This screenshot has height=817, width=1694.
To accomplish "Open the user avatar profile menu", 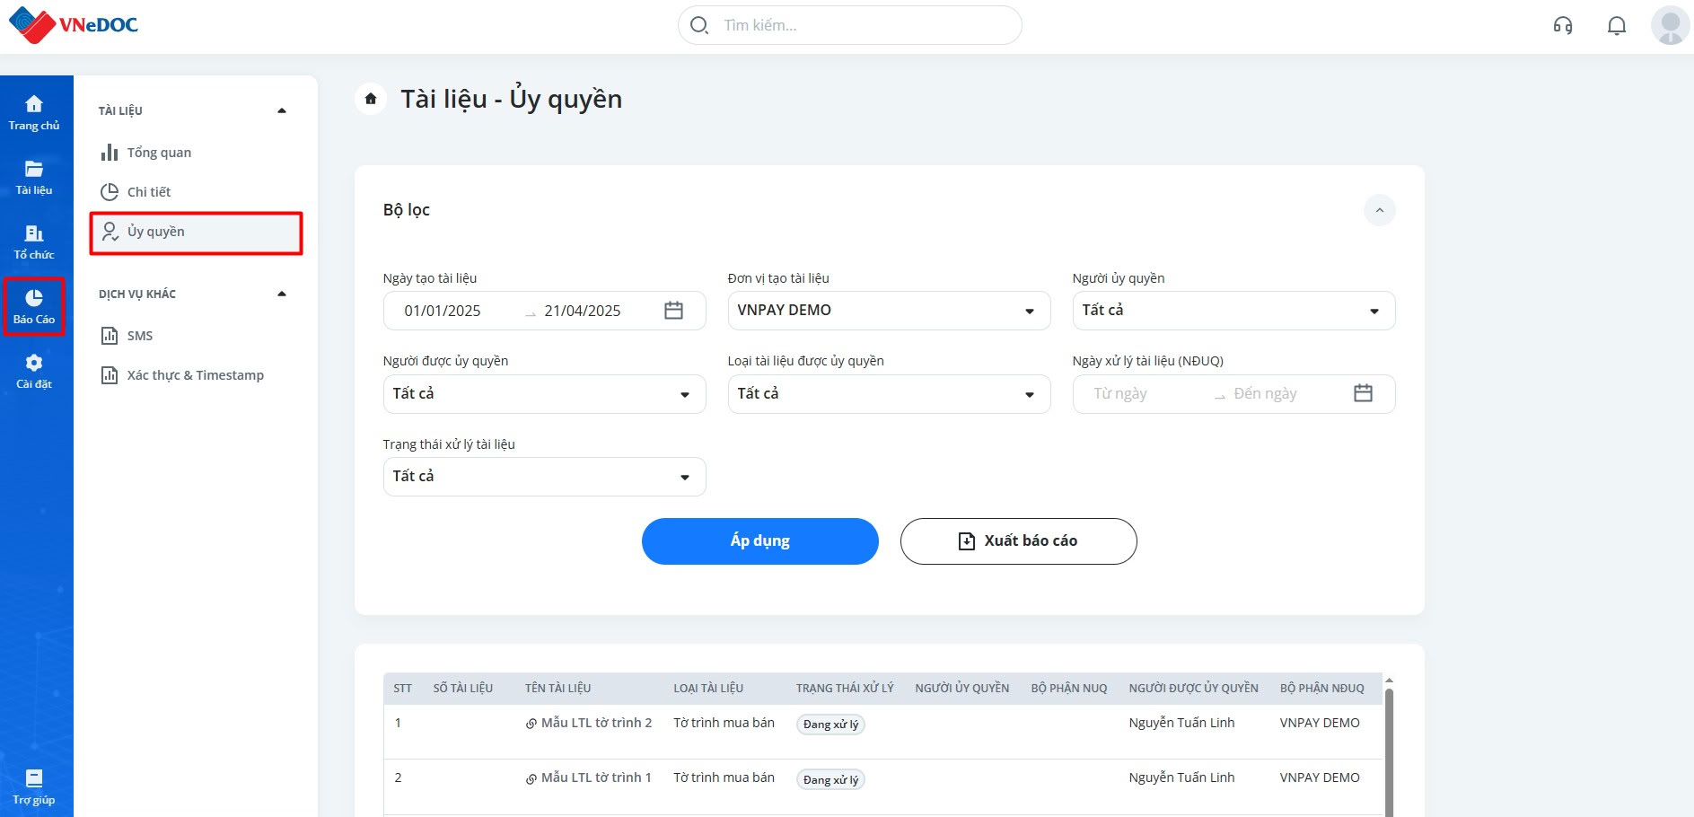I will [x=1670, y=25].
